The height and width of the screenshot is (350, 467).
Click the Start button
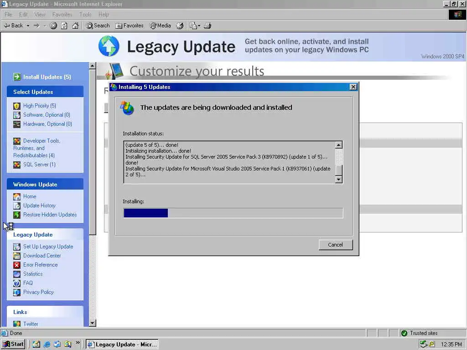(13, 345)
